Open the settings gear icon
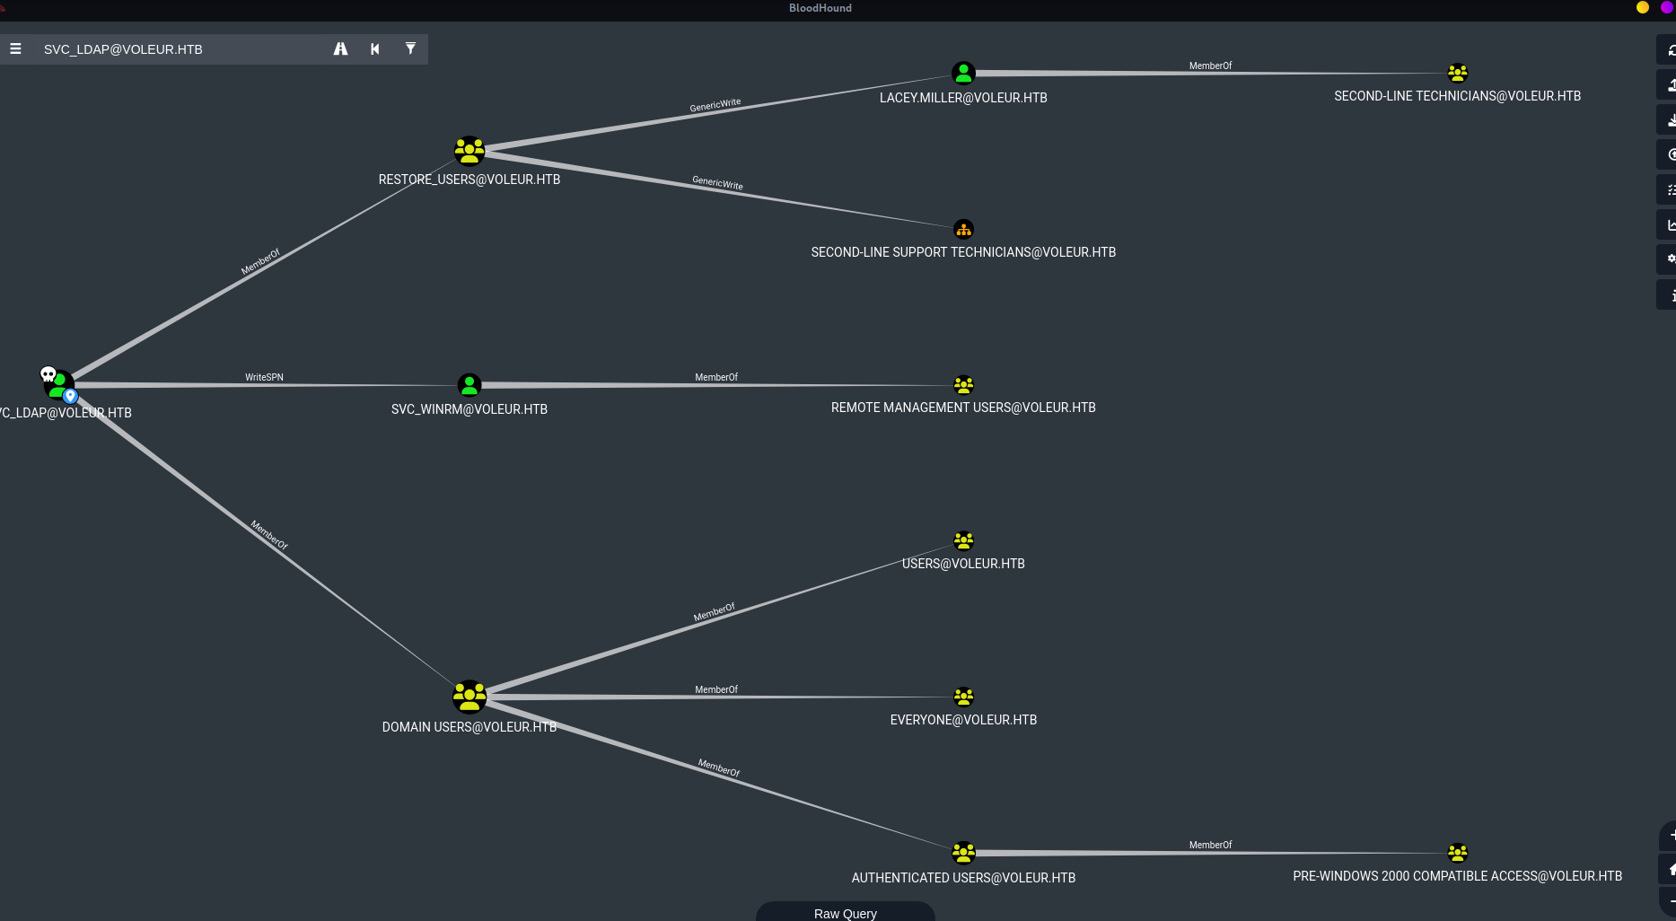1676x921 pixels. click(1668, 259)
